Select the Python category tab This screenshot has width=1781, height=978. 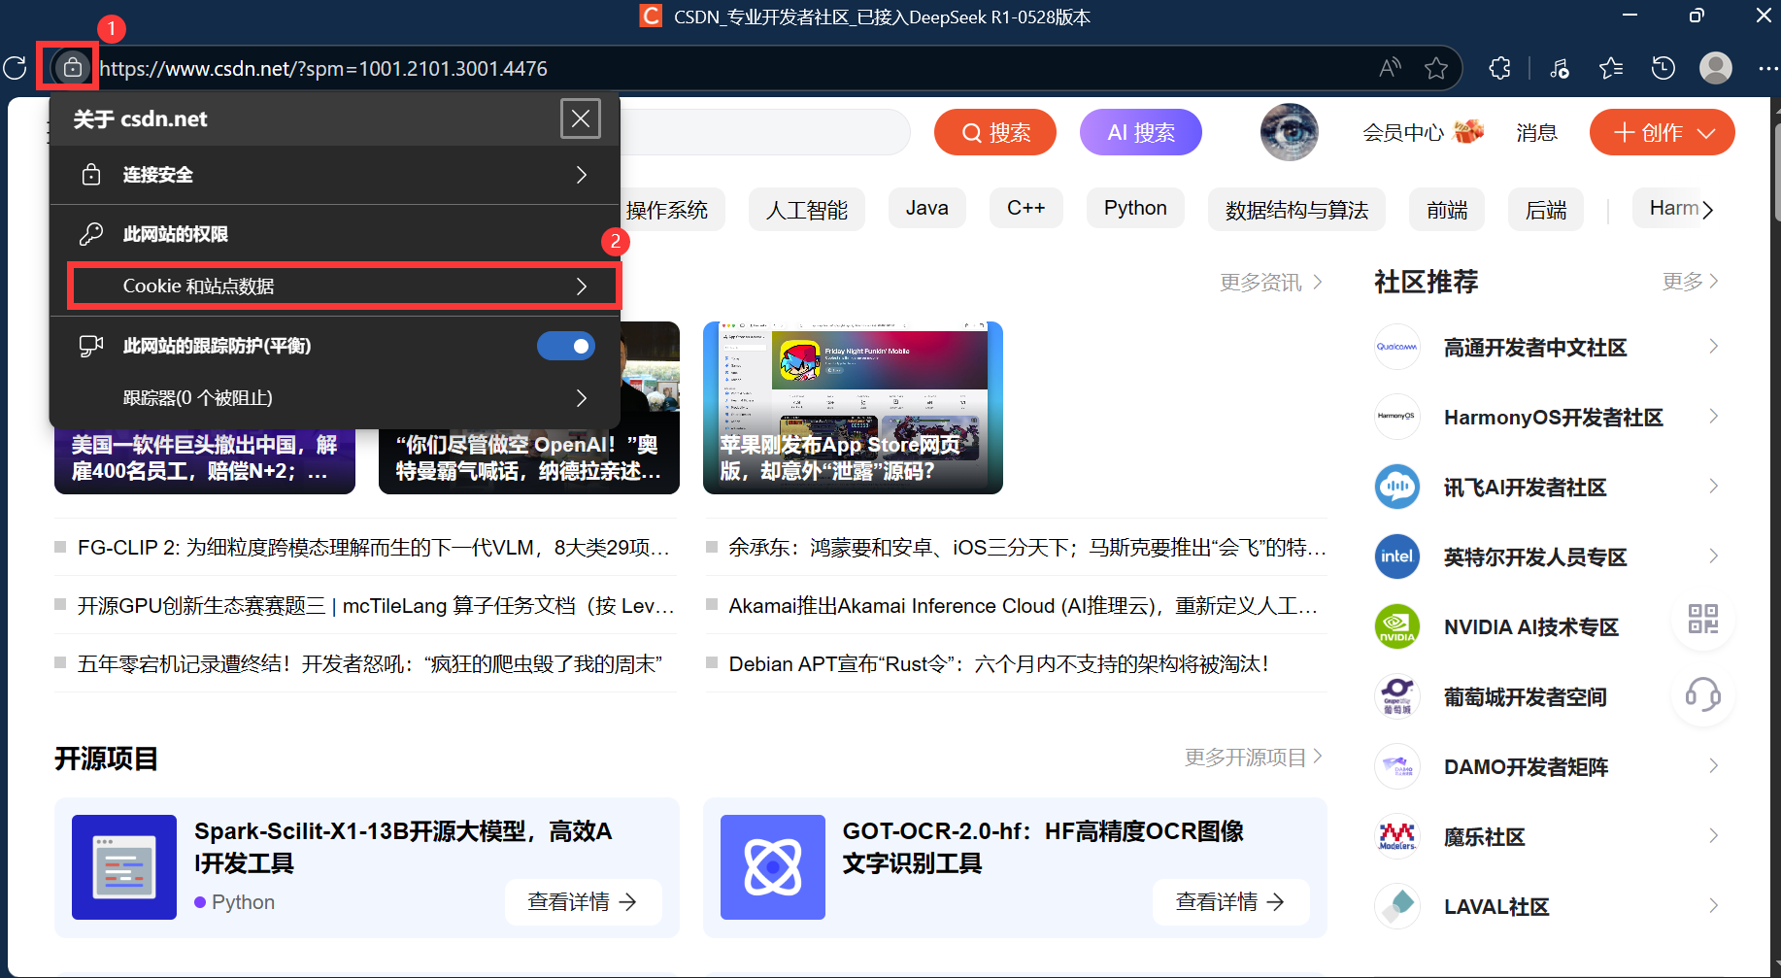[1134, 208]
